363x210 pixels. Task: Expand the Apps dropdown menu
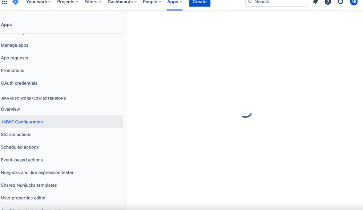pos(174,2)
